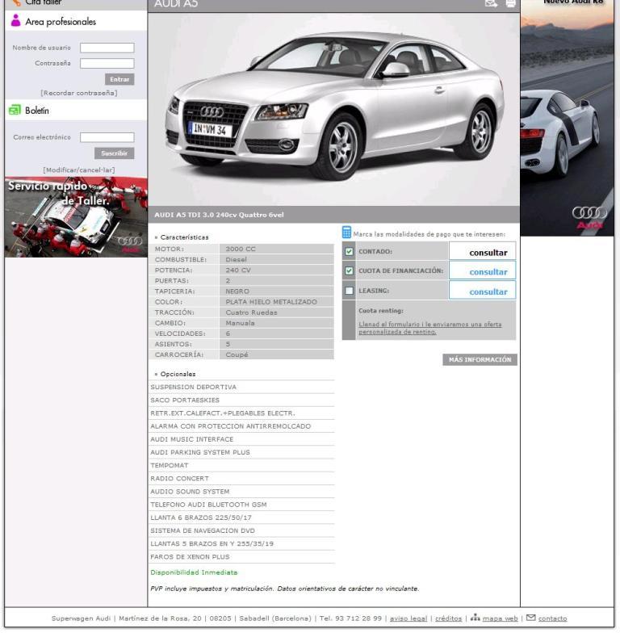Click the SACO PORTAESKIES option row

click(241, 400)
